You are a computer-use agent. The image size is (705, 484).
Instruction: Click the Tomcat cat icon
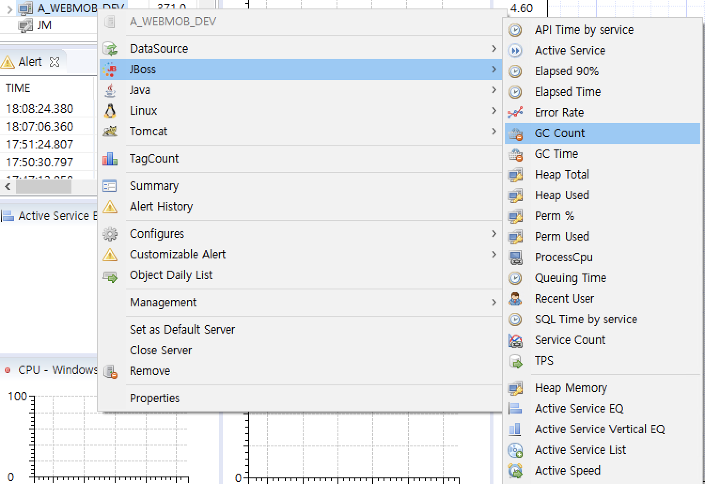click(x=110, y=131)
